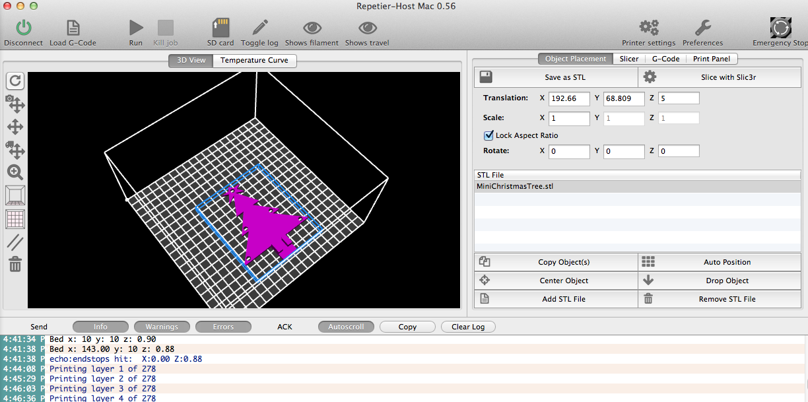This screenshot has height=402, width=808.
Task: Select the zoom magnifier tool
Action: click(15, 173)
